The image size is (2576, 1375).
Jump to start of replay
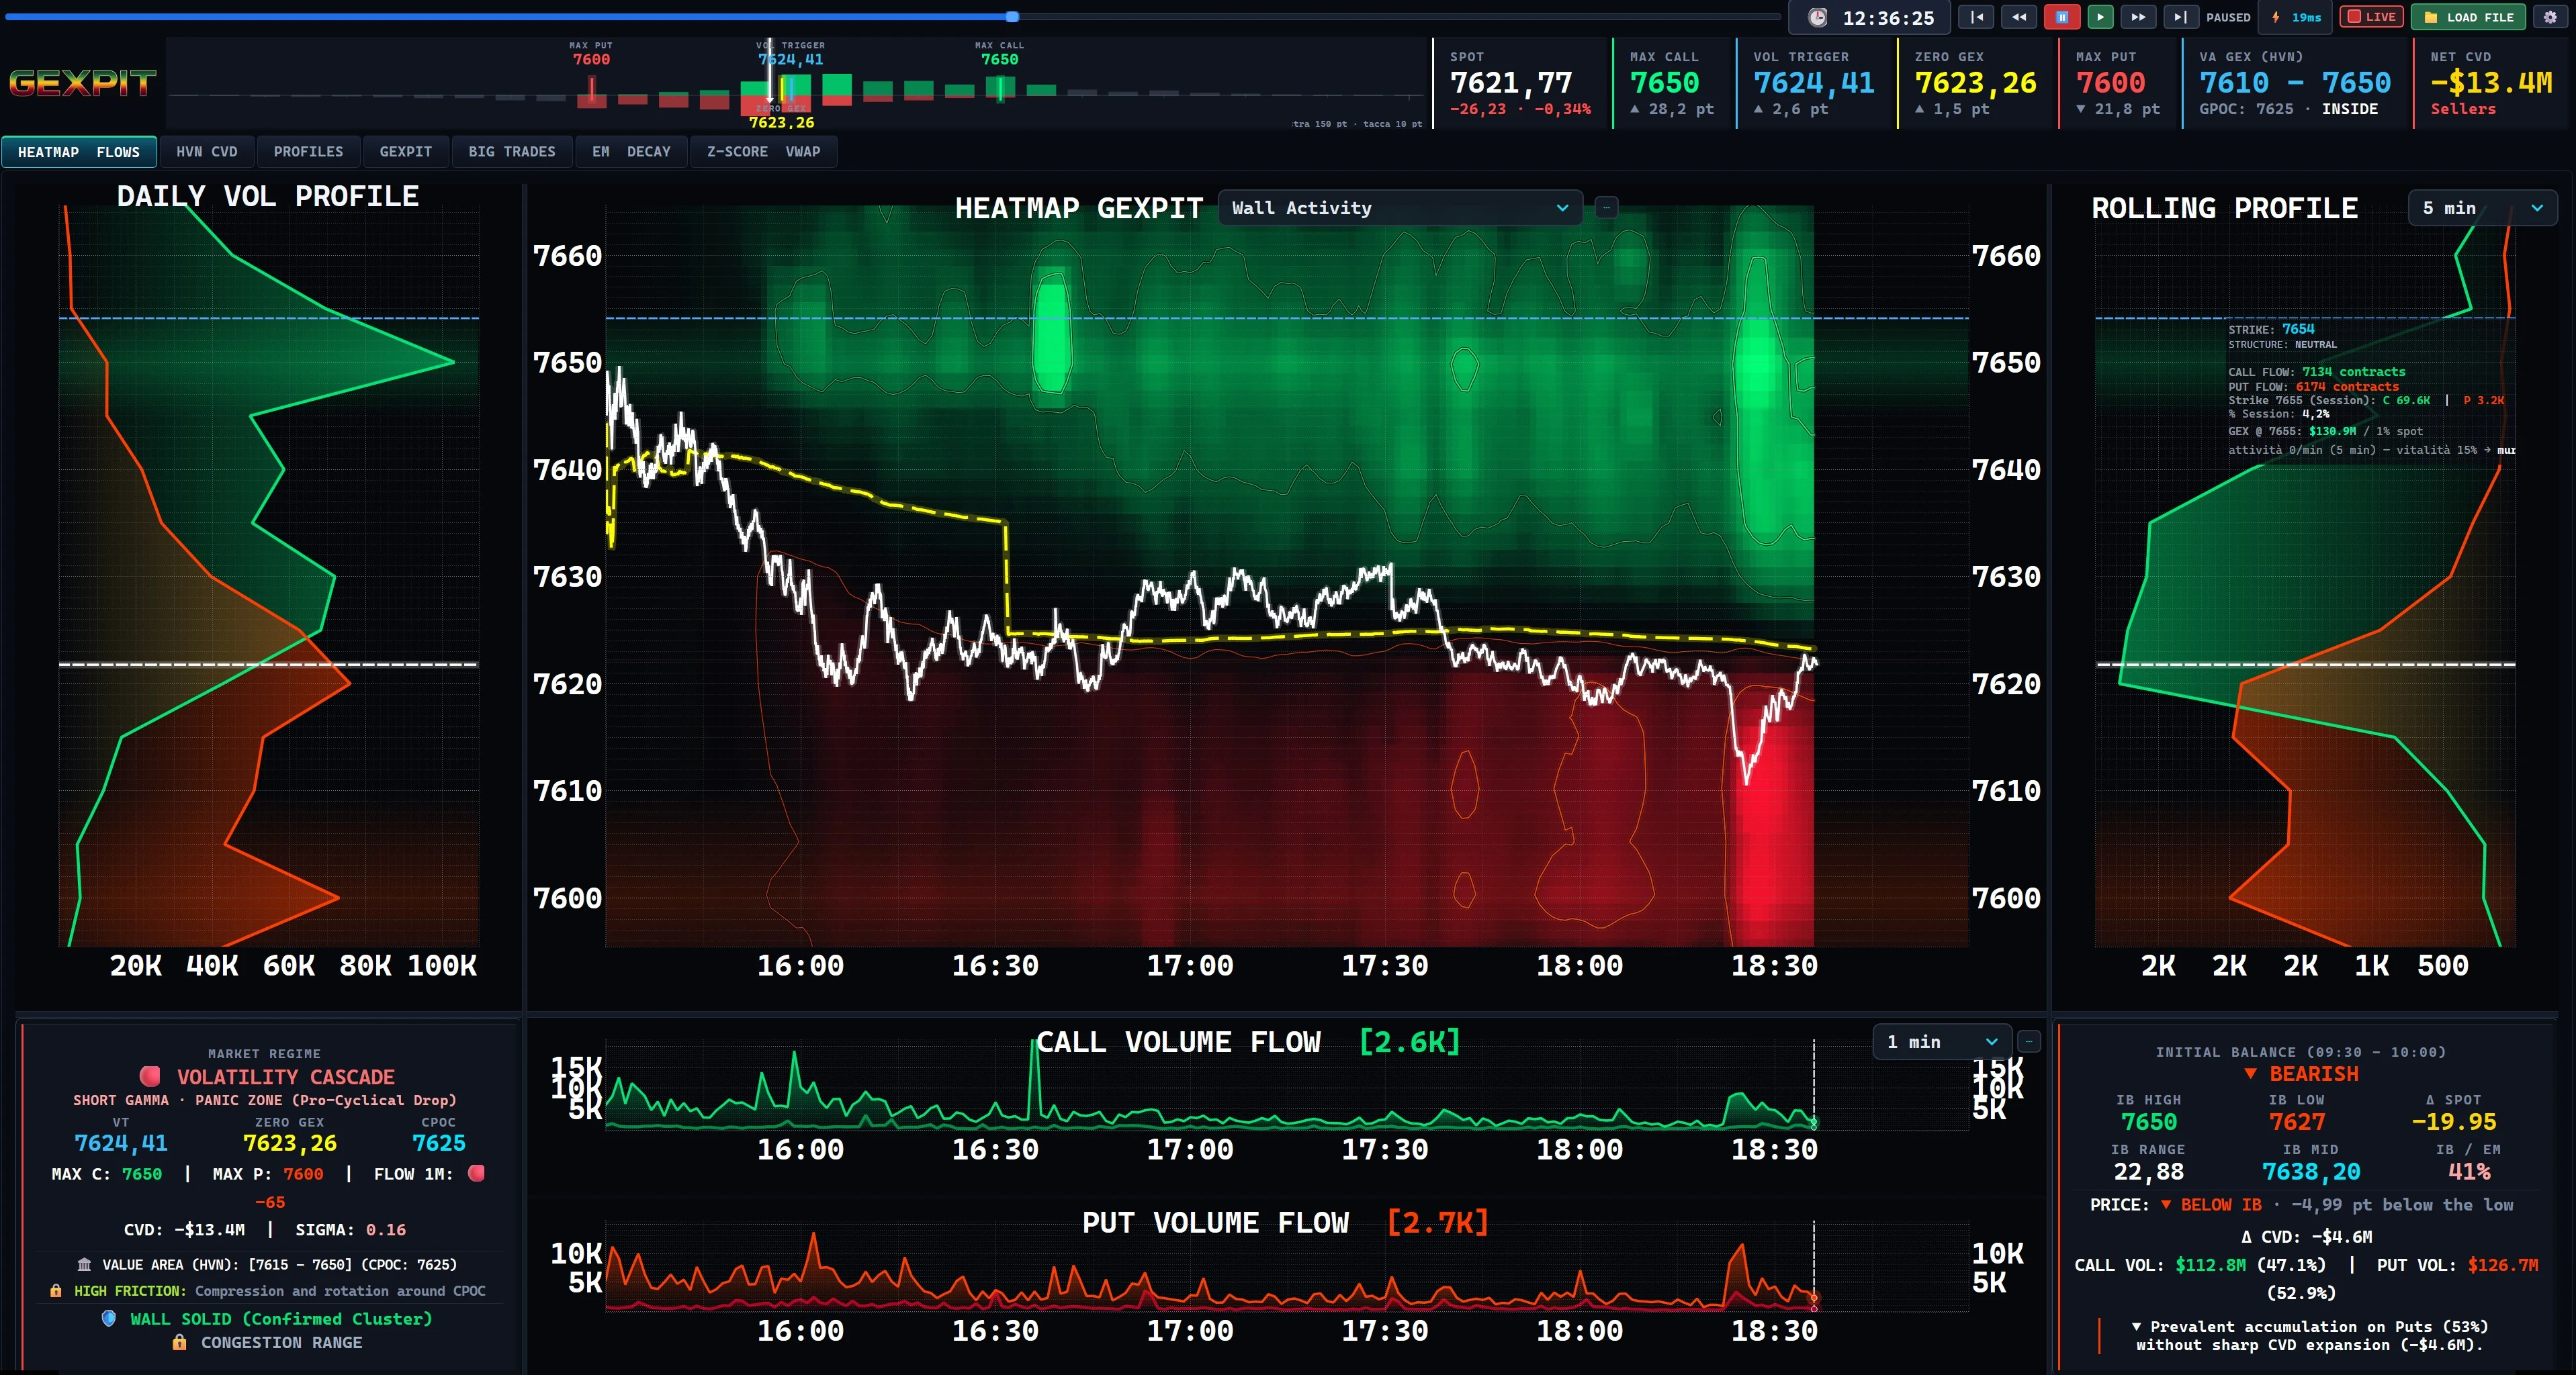point(1976,17)
